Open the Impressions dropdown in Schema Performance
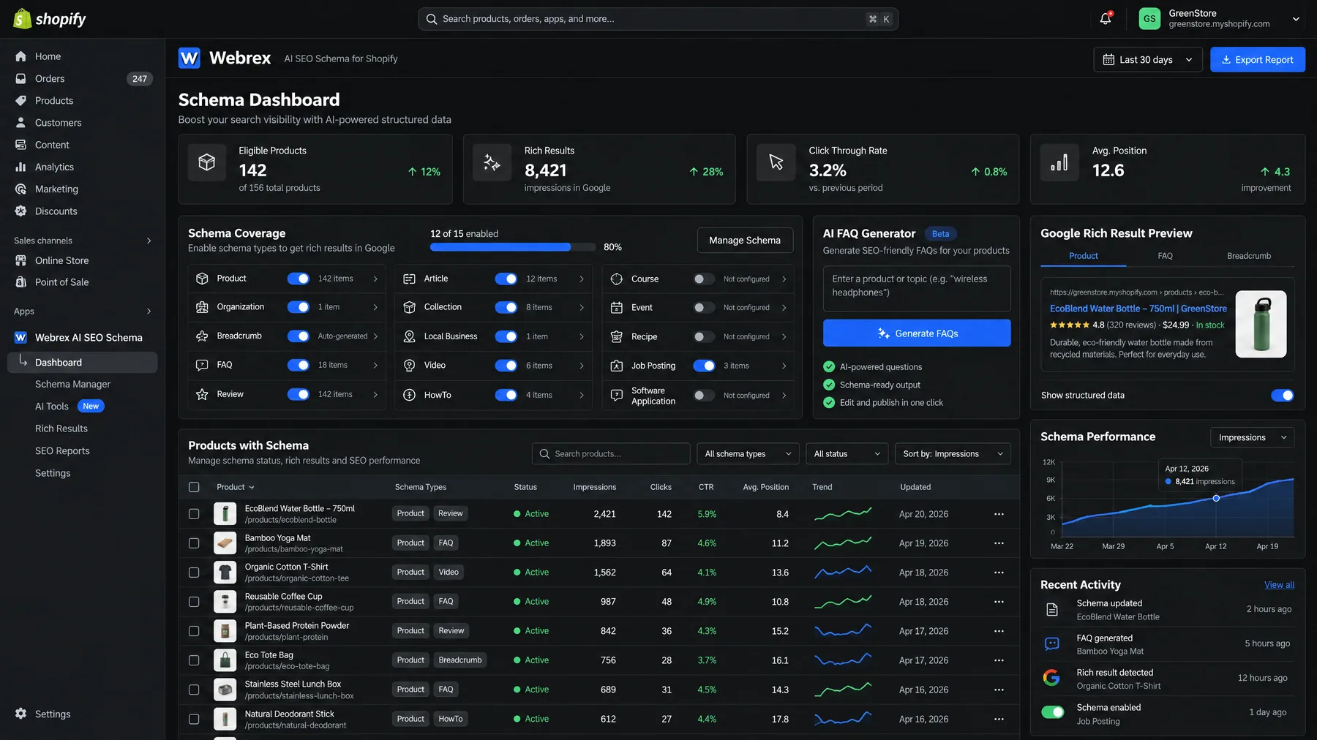The width and height of the screenshot is (1317, 740). pyautogui.click(x=1252, y=437)
